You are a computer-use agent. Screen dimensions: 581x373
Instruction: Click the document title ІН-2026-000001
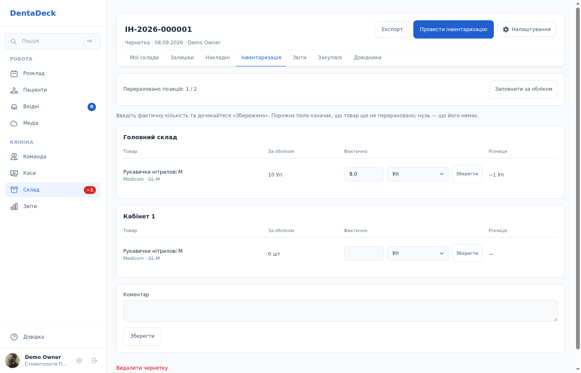[159, 29]
